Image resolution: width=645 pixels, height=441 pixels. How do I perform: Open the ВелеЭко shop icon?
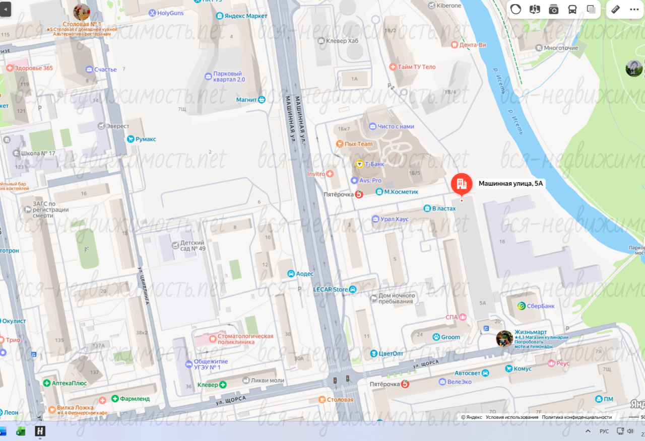point(442,382)
